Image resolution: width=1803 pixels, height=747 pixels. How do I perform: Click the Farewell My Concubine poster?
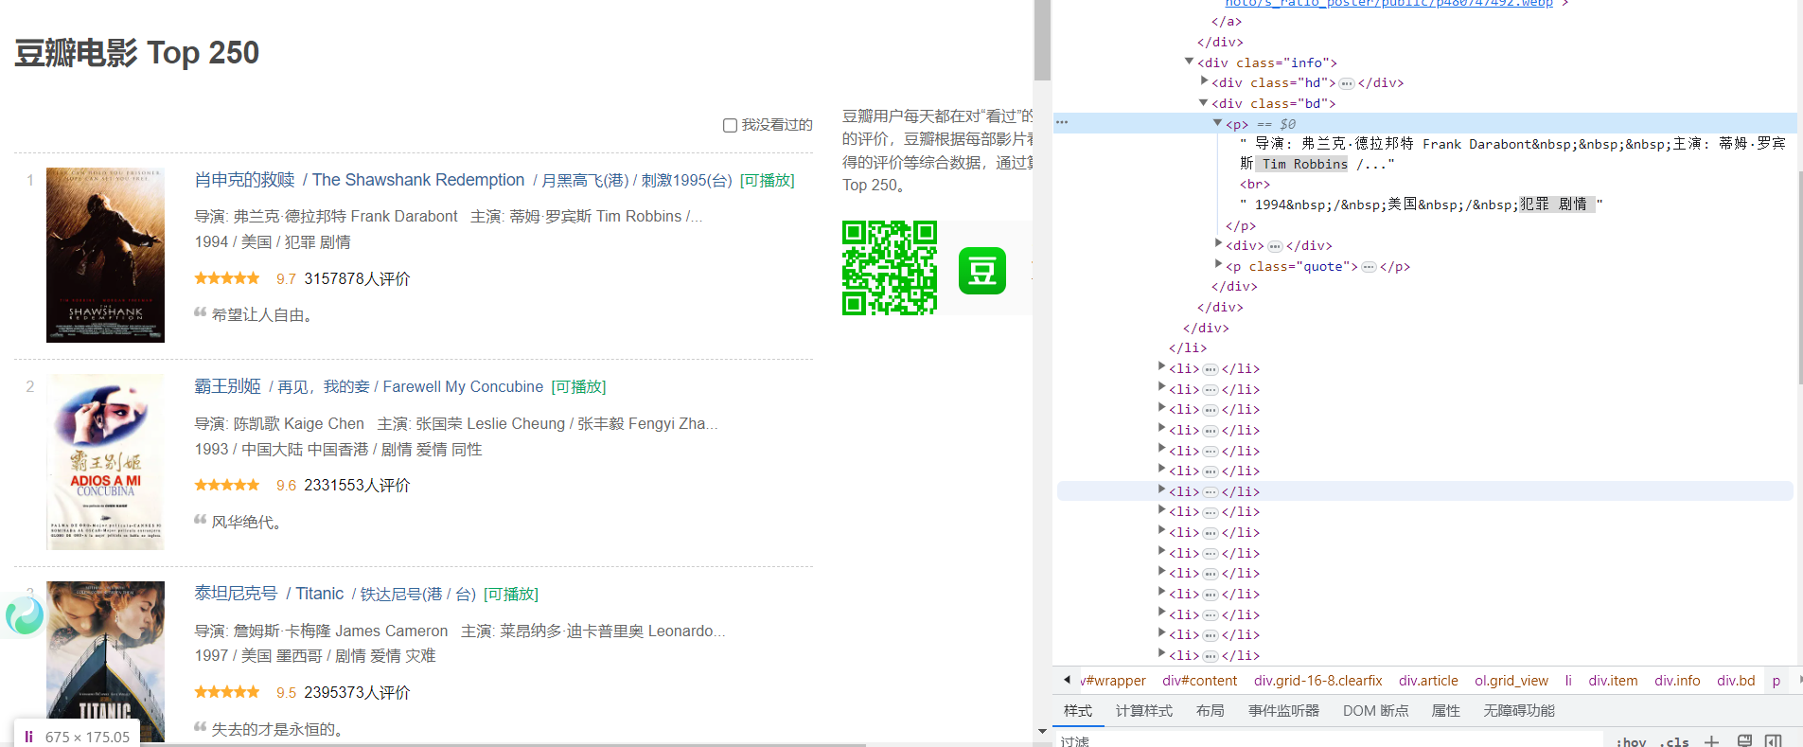[x=105, y=462]
